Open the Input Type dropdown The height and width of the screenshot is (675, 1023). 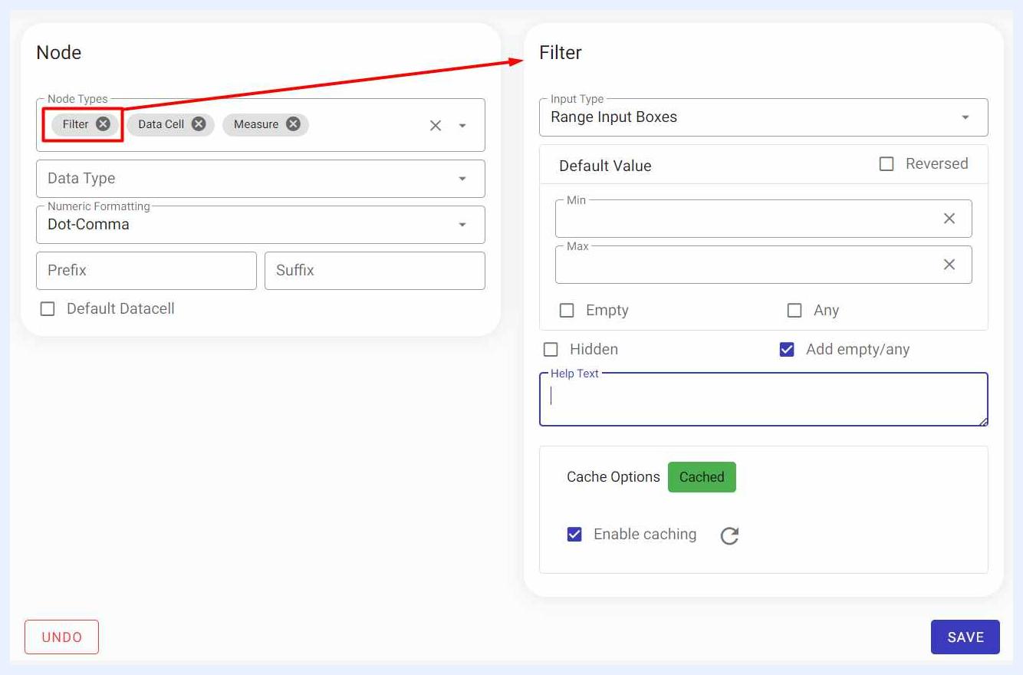pos(764,117)
